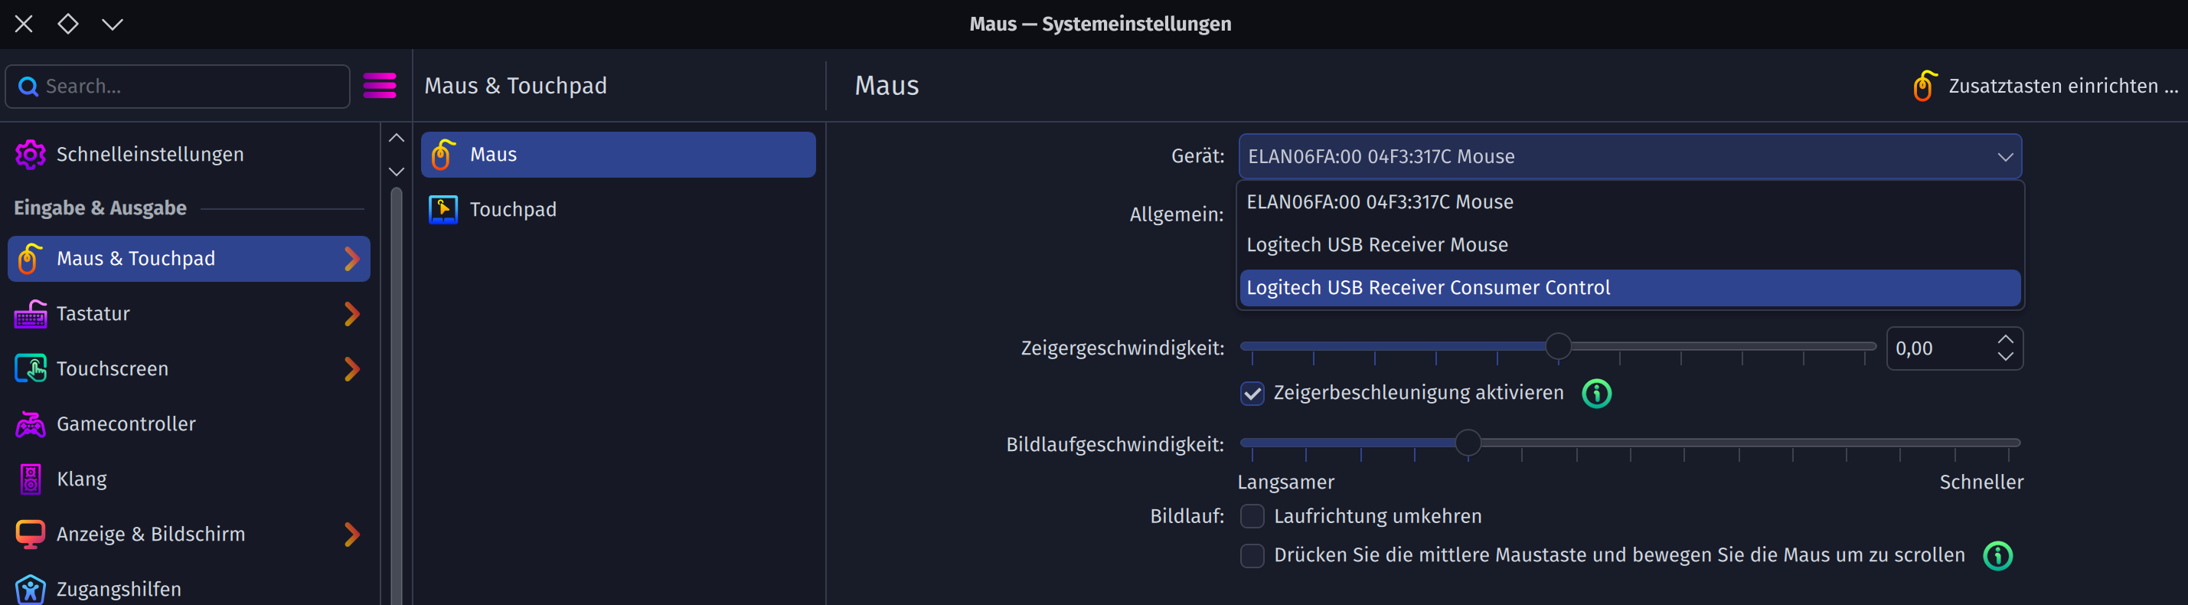Open Zugangshilfen settings page
Screen dimensions: 2188x605
tap(119, 589)
